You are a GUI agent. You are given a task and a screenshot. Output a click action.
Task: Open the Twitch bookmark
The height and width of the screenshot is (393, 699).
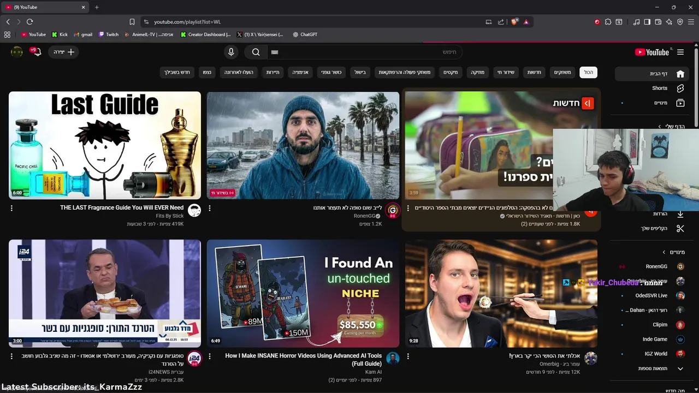pyautogui.click(x=109, y=34)
